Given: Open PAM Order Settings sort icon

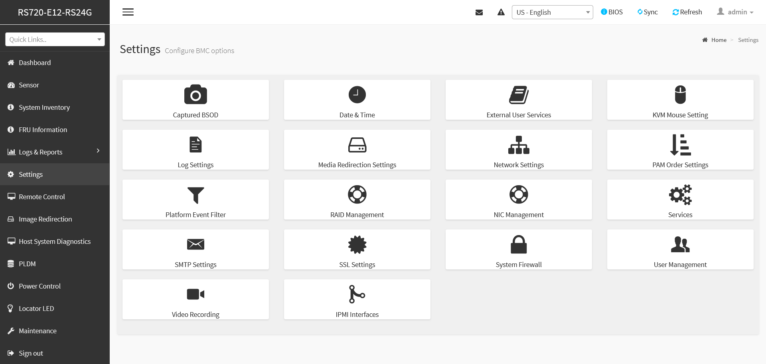Looking at the screenshot, I should [680, 144].
